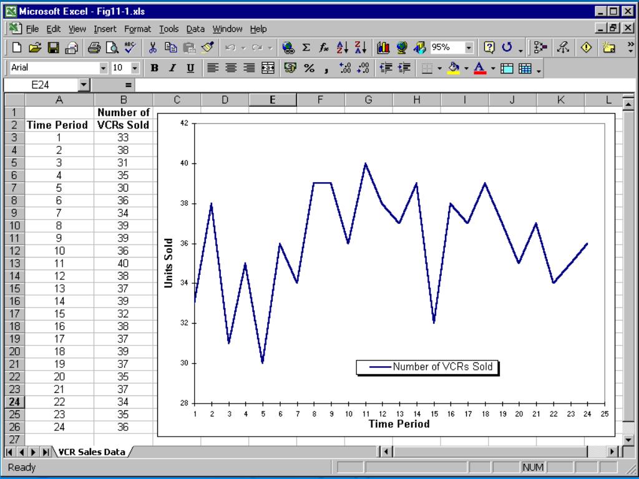Toggle Underline formatting
This screenshot has height=479, width=639.
pyautogui.click(x=190, y=68)
